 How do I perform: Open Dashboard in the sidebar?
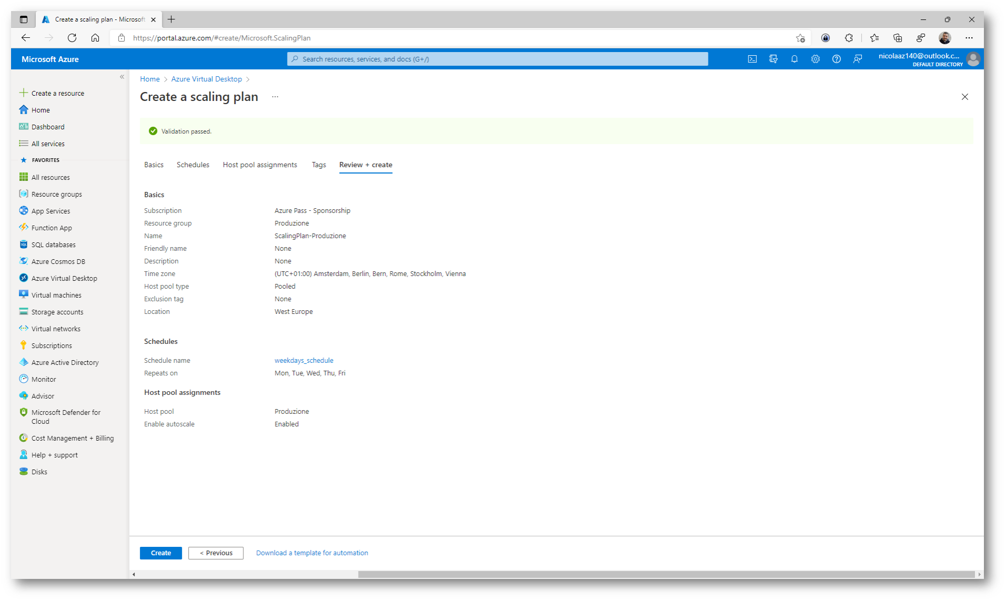[x=42, y=127]
